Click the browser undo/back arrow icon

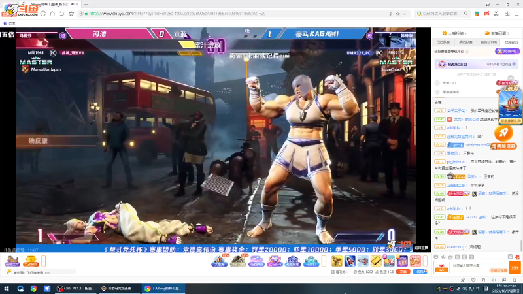click(61, 14)
